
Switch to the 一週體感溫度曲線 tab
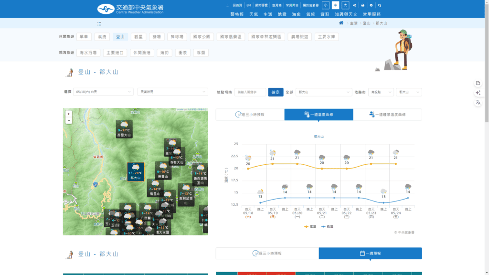point(388,115)
